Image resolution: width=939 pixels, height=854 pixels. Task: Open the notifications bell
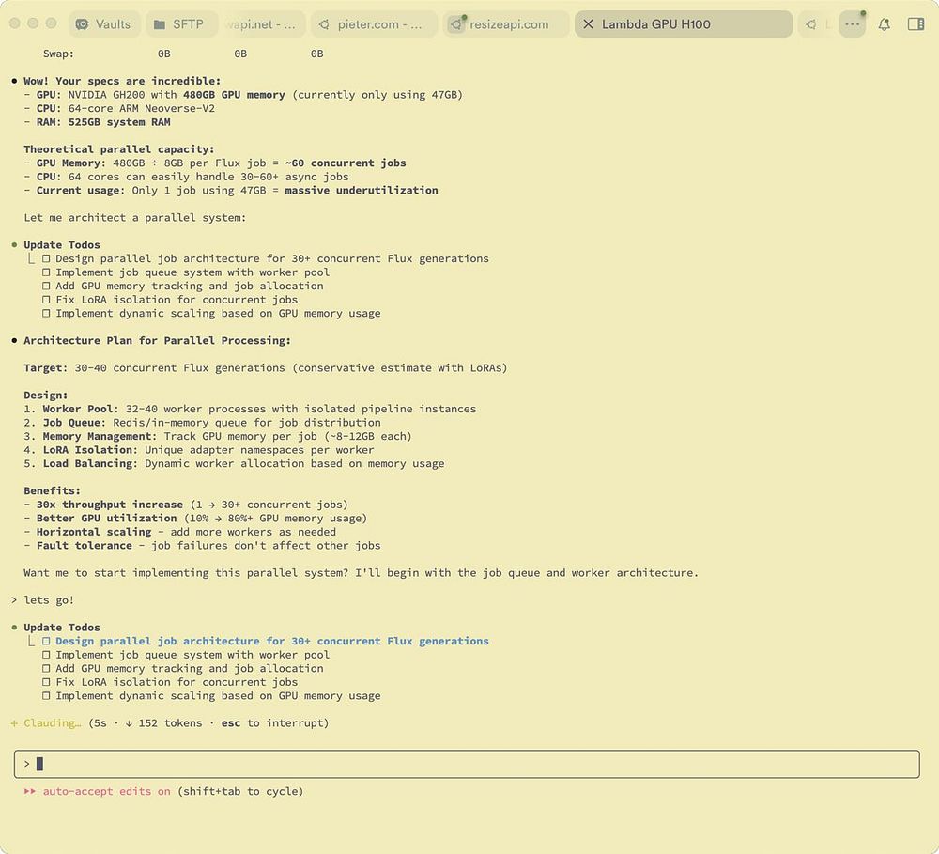884,24
